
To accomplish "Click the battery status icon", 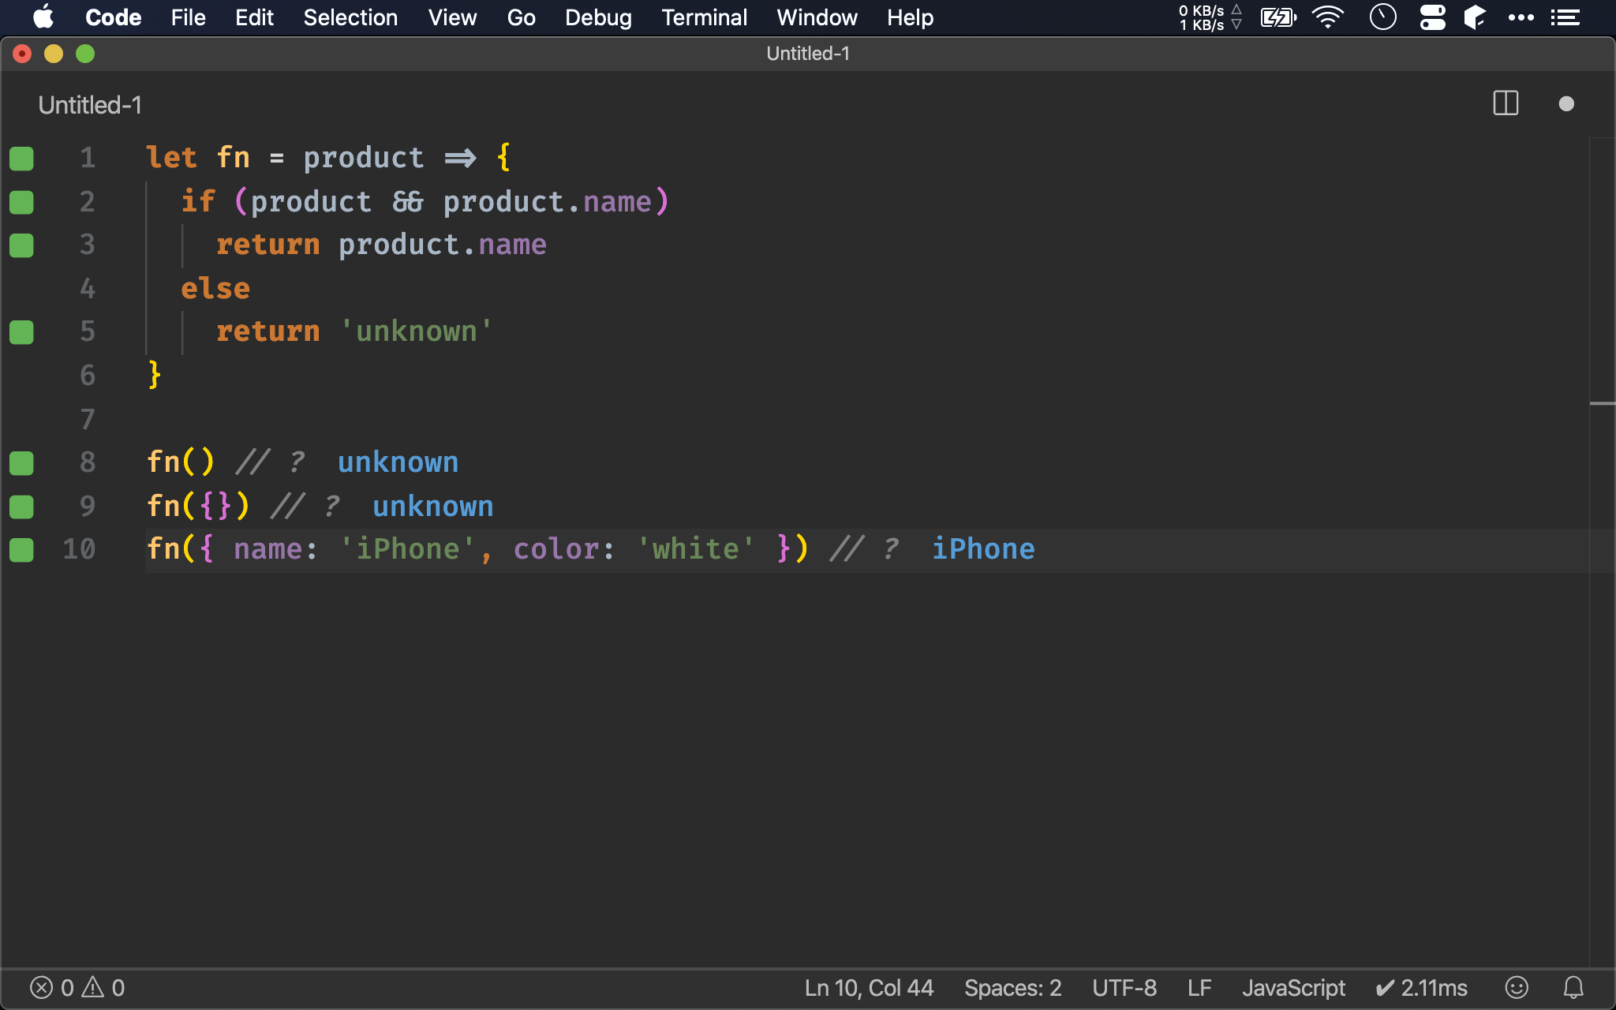I will tap(1280, 17).
